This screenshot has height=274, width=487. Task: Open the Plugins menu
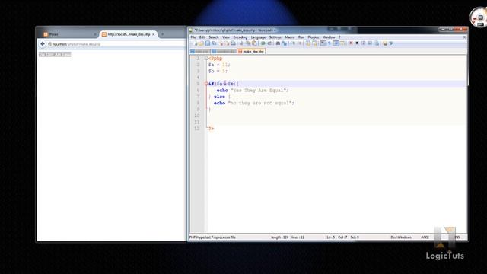[314, 37]
